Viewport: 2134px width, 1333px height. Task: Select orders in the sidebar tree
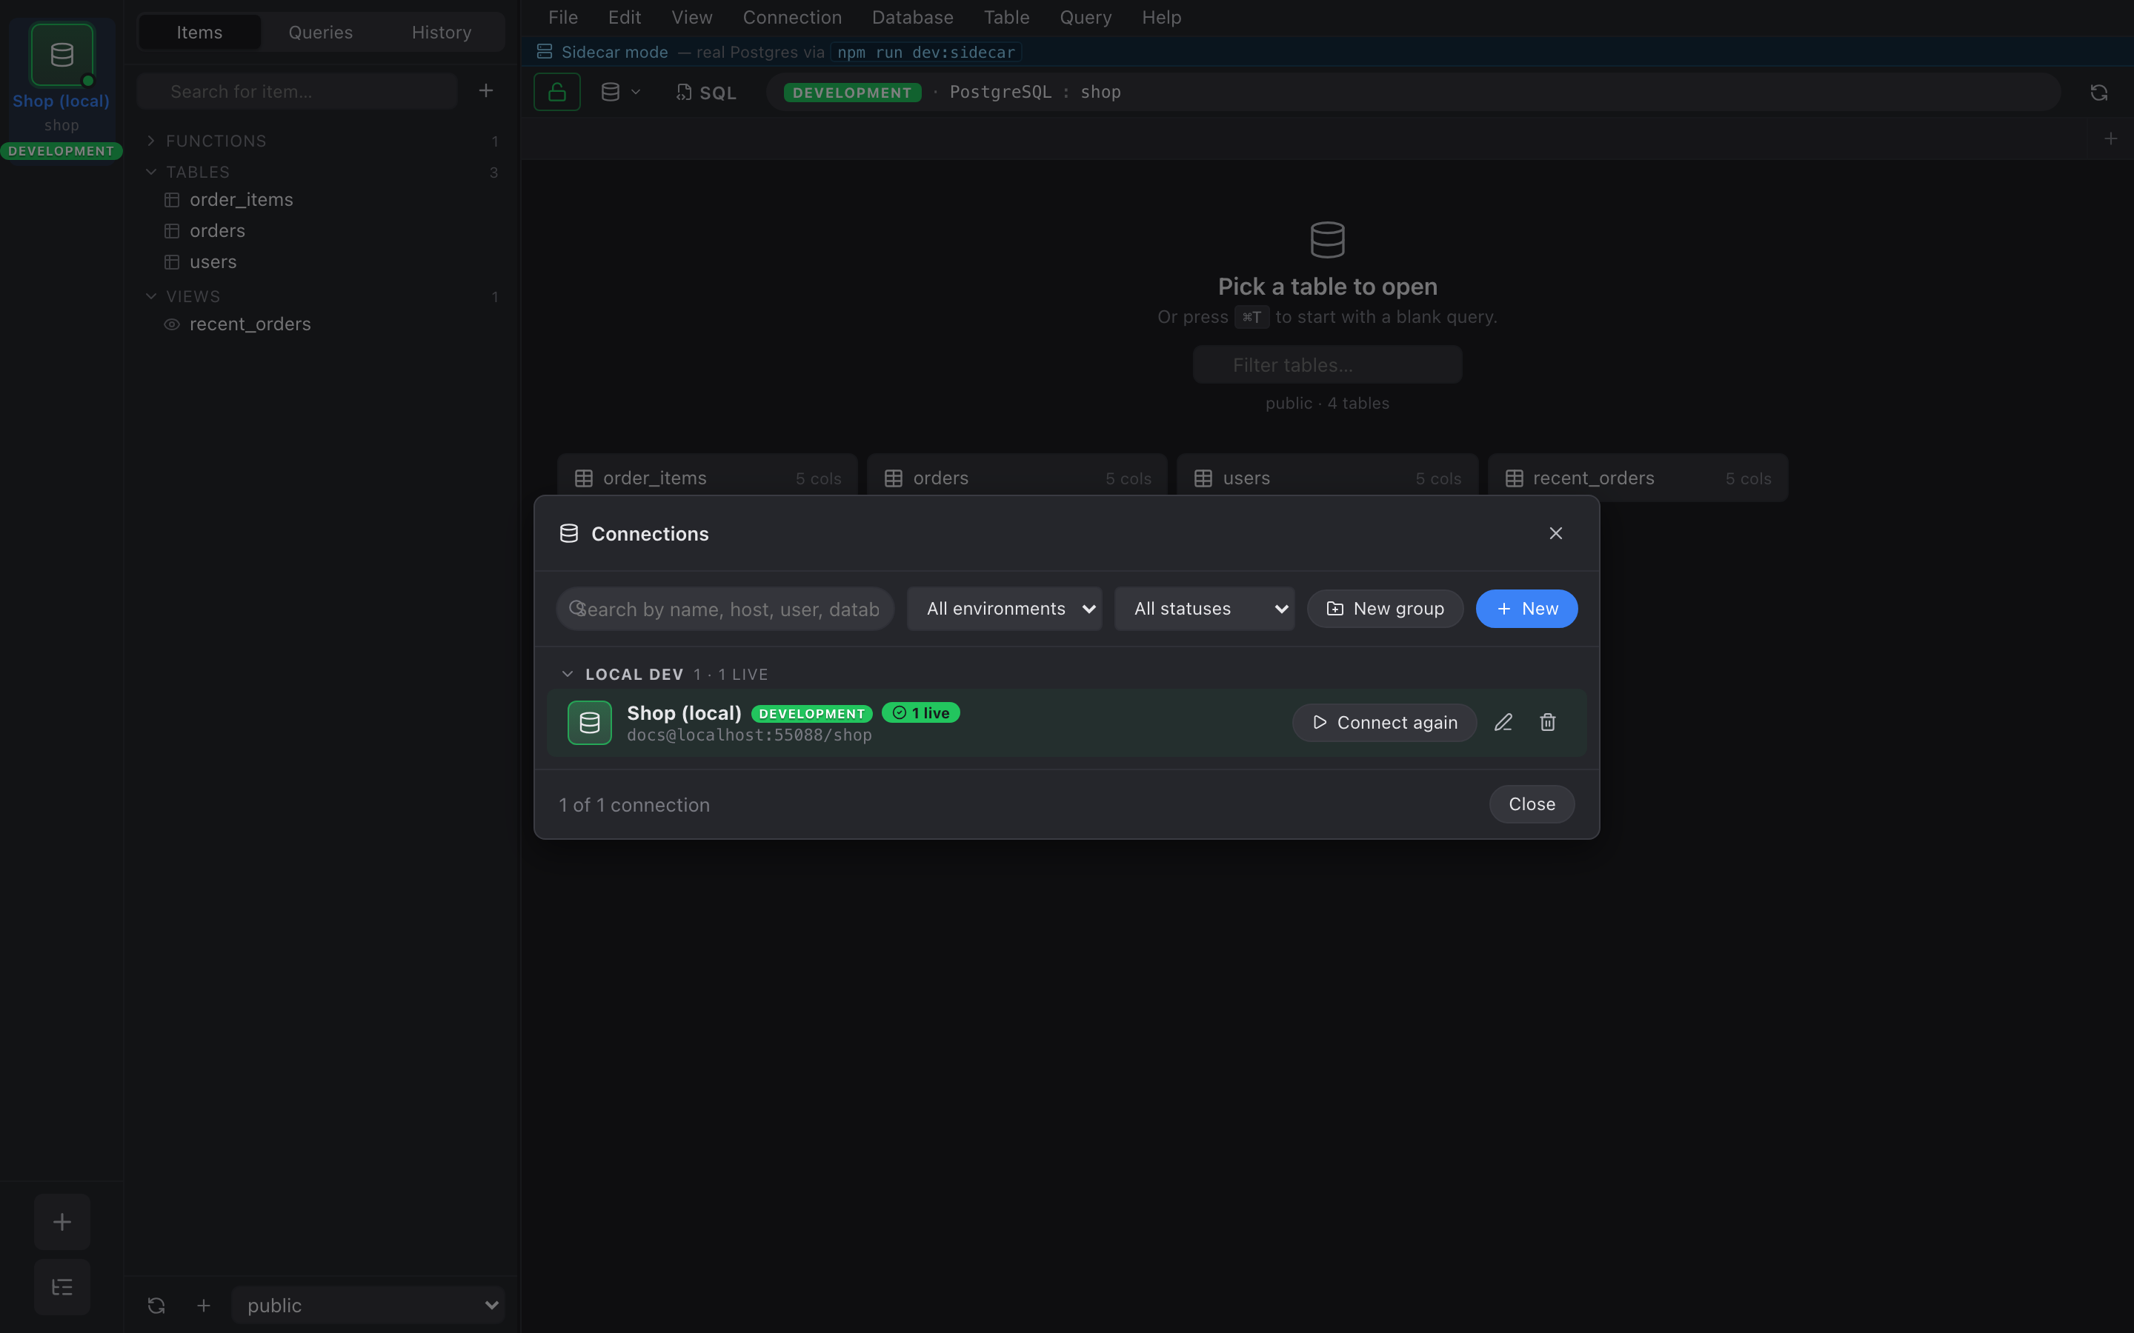[x=322, y=231]
